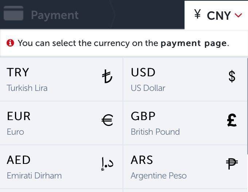Click the pound sterling symbol icon
Viewport: 248px width, 192px height.
tap(232, 120)
